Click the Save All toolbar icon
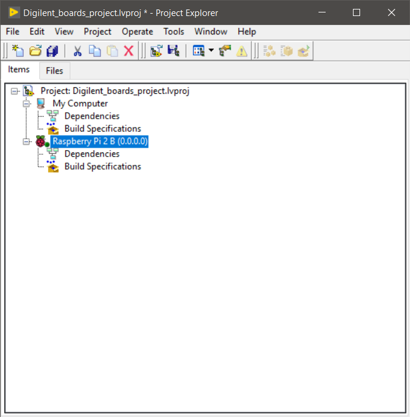This screenshot has width=410, height=417. [x=52, y=50]
